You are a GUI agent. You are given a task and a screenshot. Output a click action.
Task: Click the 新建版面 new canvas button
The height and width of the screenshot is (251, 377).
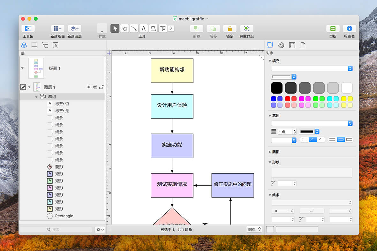(x=57, y=29)
